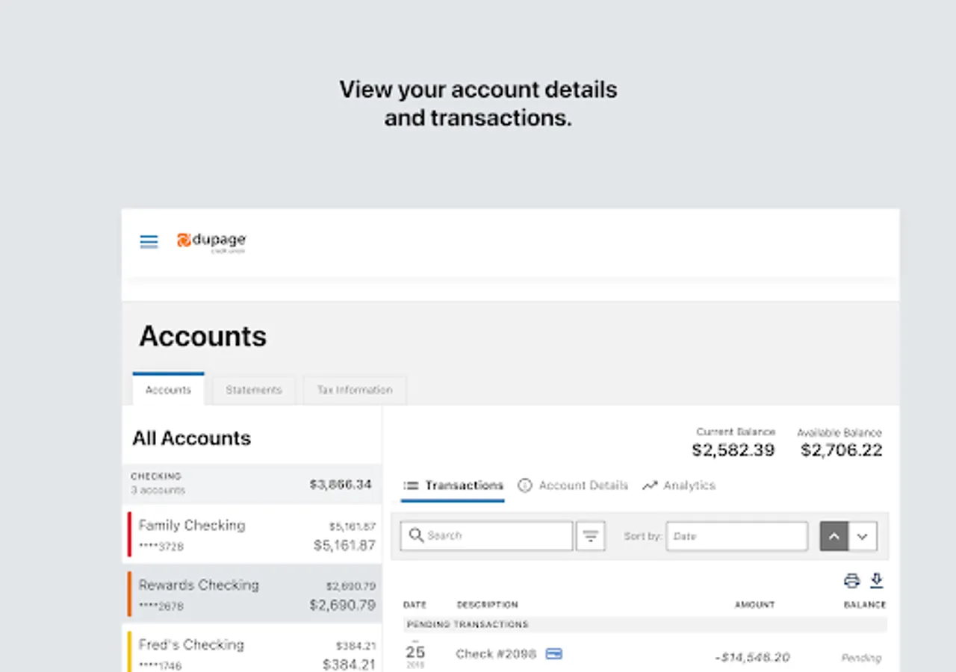Select the Transactions view tab
956x672 pixels.
click(453, 485)
